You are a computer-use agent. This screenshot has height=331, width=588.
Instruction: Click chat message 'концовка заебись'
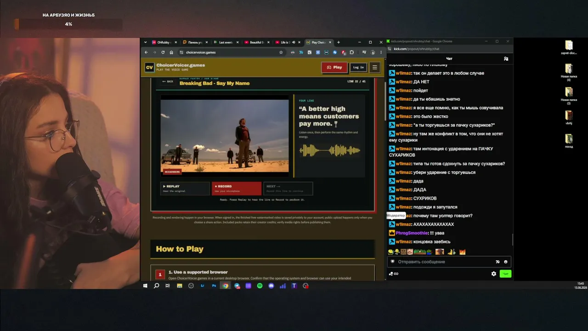432,242
